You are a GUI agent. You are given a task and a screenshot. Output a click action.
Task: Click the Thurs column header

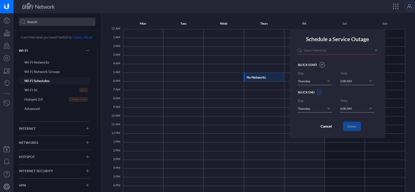click(x=264, y=23)
